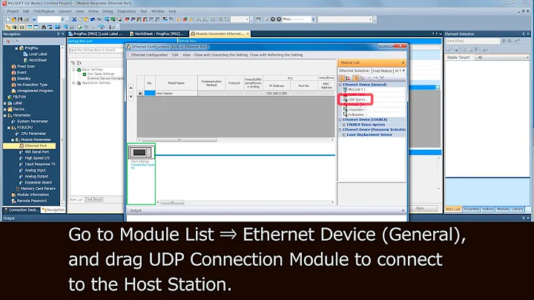
Task: Click the Undo toolbar icon
Action: [93, 19]
